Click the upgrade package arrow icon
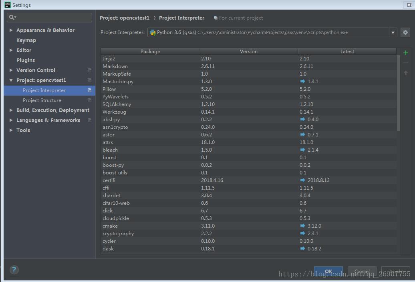Image resolution: width=415 pixels, height=282 pixels. pyautogui.click(x=405, y=73)
